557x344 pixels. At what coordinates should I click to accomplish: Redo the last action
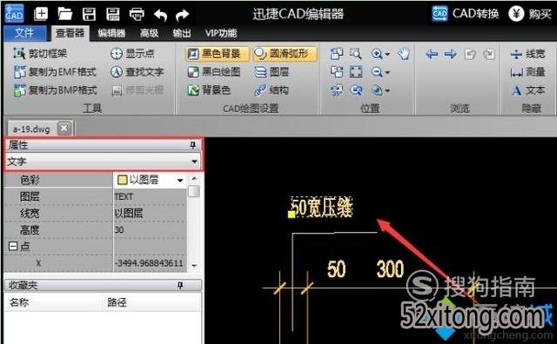[x=183, y=15]
